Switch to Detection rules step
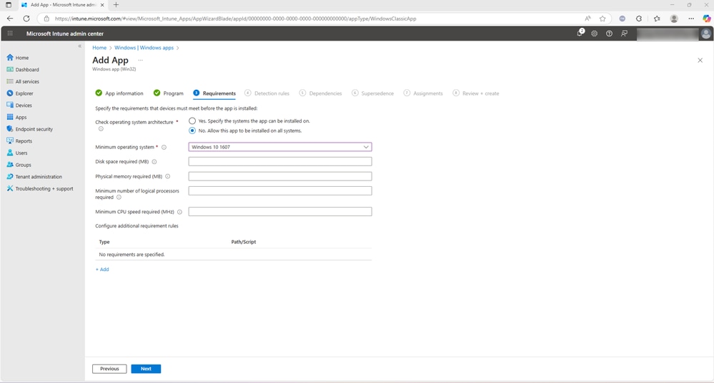Screen dimensions: 714x383 (267, 93)
